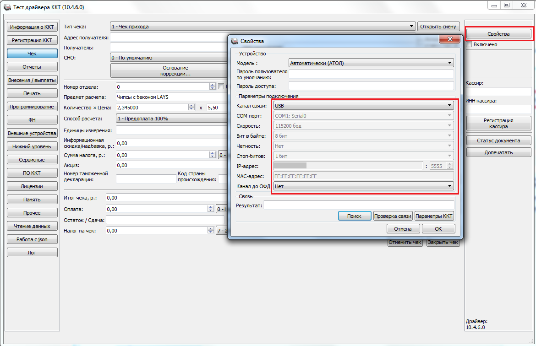
Task: Open the Сервисные section
Action: [32, 160]
